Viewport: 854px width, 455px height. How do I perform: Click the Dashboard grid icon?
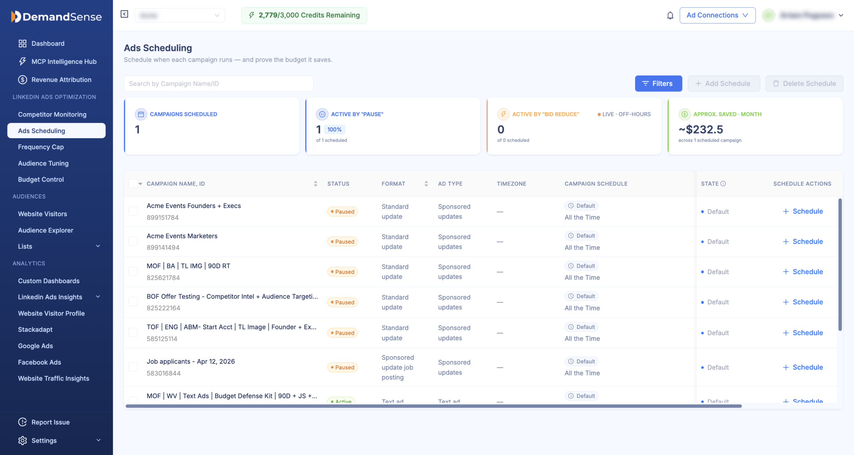pos(22,43)
